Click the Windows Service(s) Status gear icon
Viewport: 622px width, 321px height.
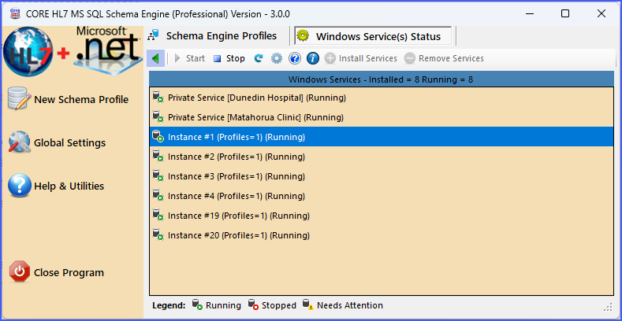pyautogui.click(x=303, y=36)
